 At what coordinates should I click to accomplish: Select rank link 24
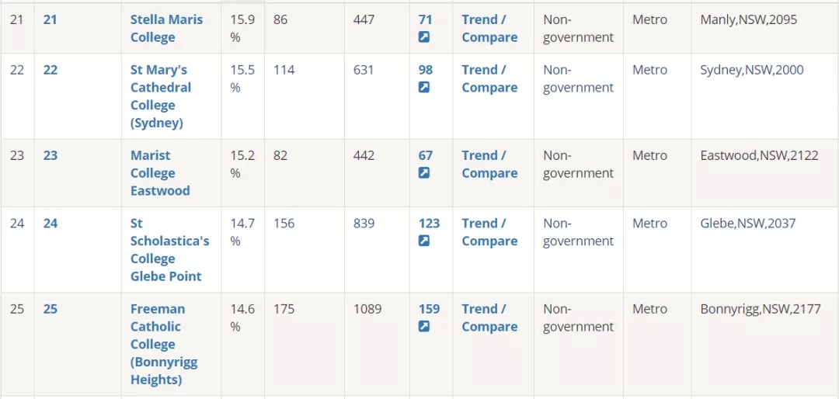click(x=50, y=224)
